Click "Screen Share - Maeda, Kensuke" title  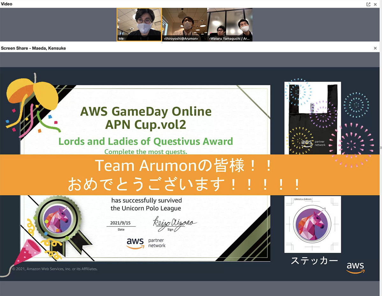[33, 48]
